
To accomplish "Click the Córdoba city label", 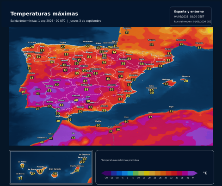I will point(76,96).
